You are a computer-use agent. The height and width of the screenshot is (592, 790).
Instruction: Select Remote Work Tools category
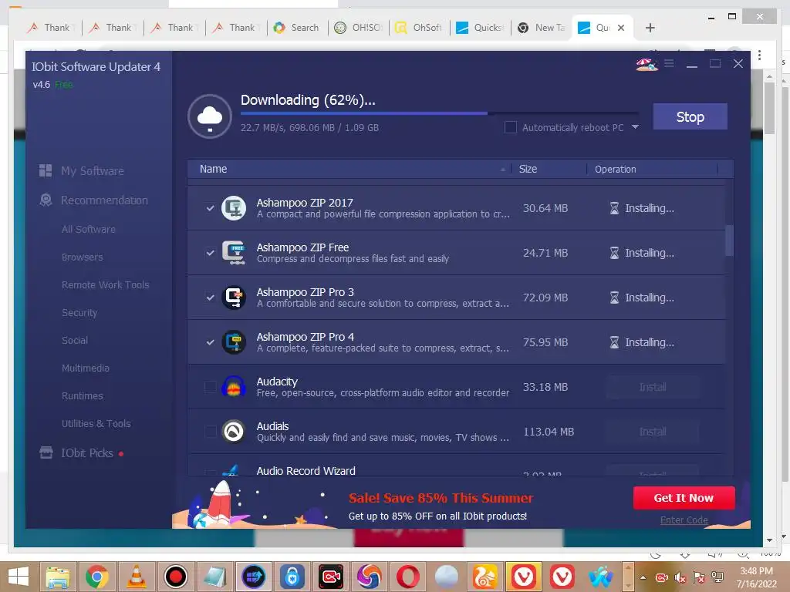pos(105,285)
